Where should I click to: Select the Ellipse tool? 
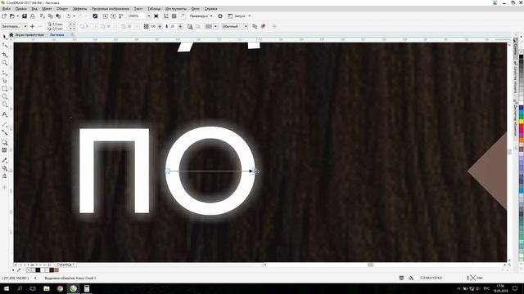[5, 96]
